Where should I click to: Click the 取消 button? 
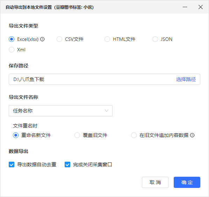pyautogui.click(x=155, y=182)
